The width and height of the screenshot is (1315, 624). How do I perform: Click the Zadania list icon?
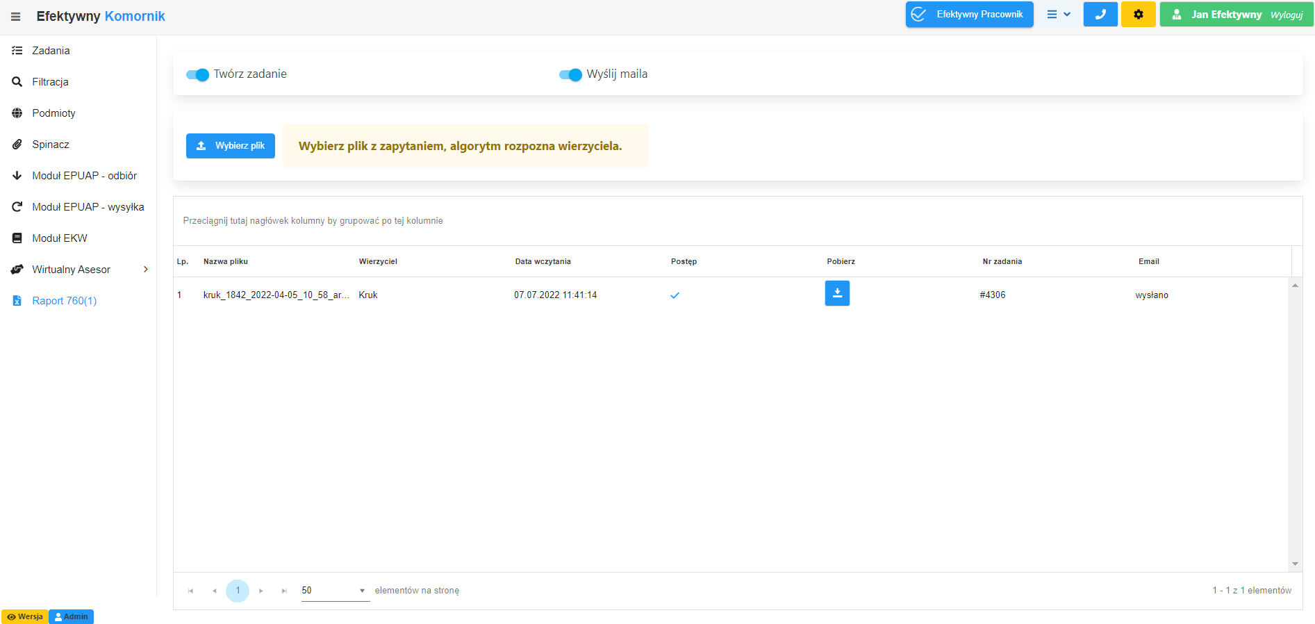[x=17, y=51]
